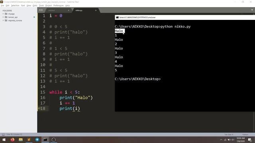The image size is (255, 143).
Task: Show hidden system tray icons
Action: point(221,140)
